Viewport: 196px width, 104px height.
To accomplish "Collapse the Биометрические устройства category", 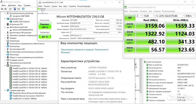I will 5,13.
